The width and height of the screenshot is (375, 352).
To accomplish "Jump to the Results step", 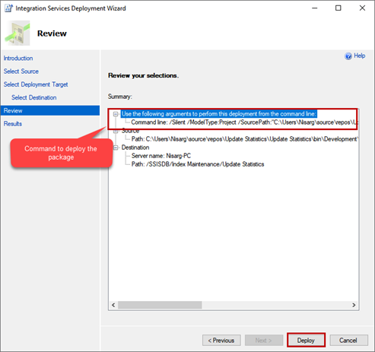I will (x=13, y=124).
